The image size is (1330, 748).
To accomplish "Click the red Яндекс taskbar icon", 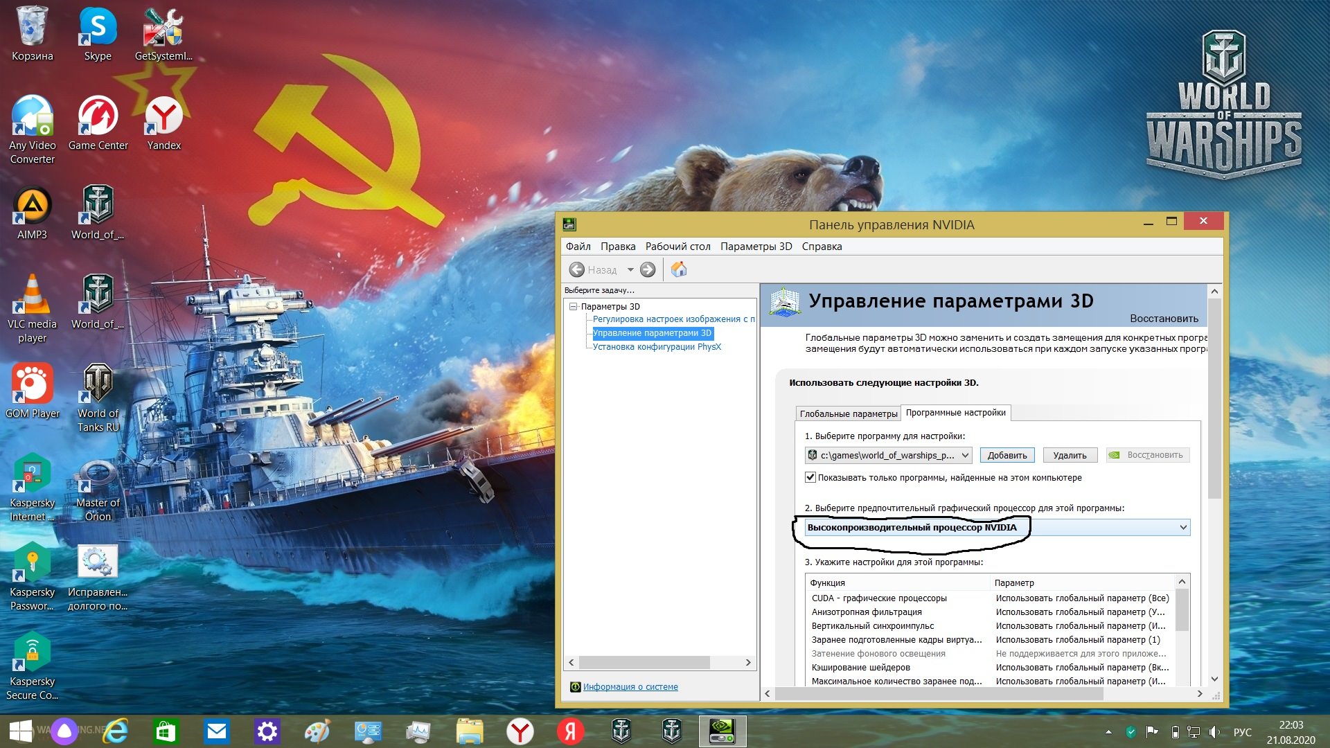I will [x=570, y=731].
